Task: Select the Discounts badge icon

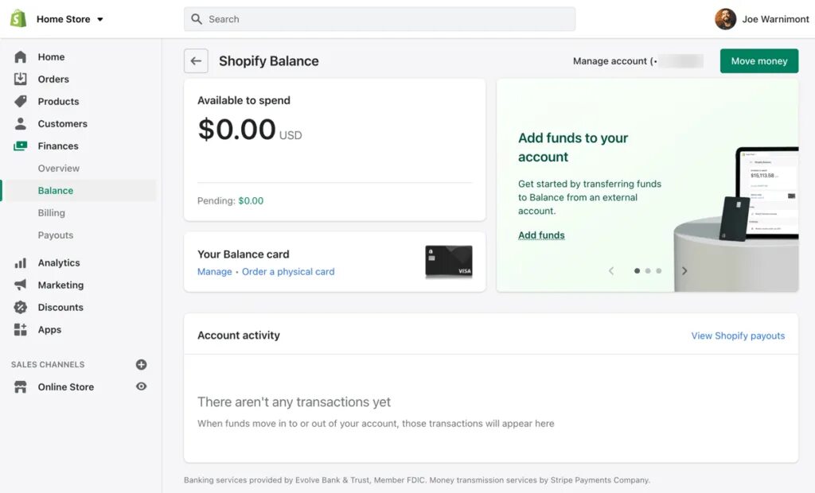Action: (x=20, y=307)
